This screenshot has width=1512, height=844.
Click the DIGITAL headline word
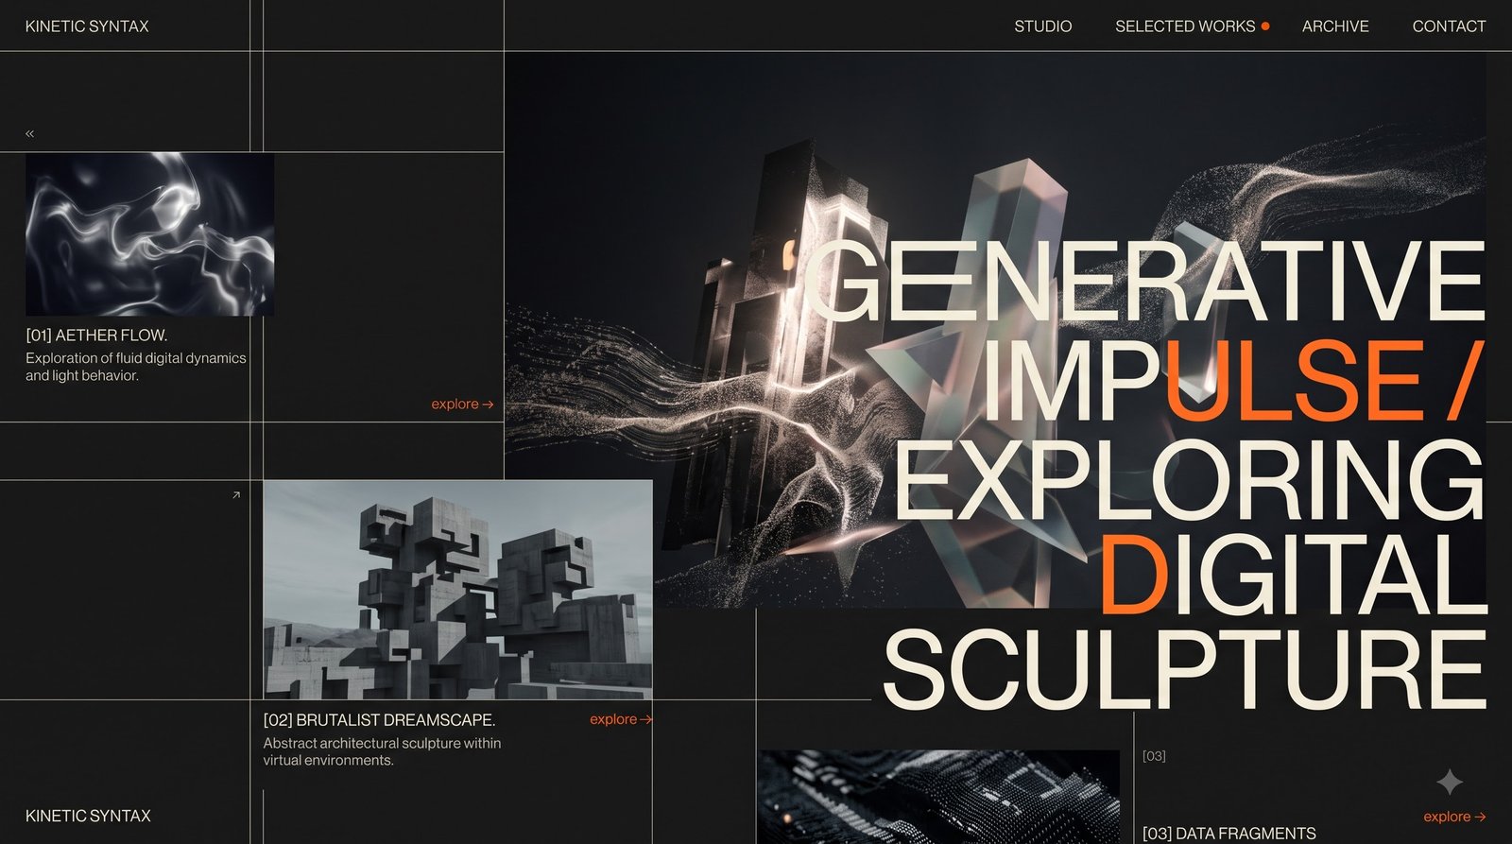point(1293,574)
